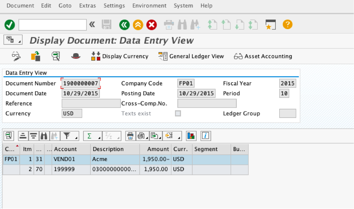This screenshot has height=209, width=354.
Task: Click the grid Details magnifier icon
Action: (9, 136)
